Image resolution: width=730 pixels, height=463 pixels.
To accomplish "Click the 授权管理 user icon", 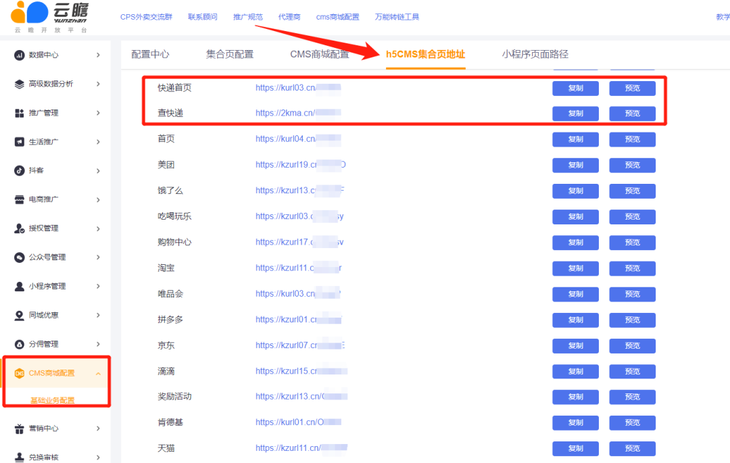I will click(19, 228).
